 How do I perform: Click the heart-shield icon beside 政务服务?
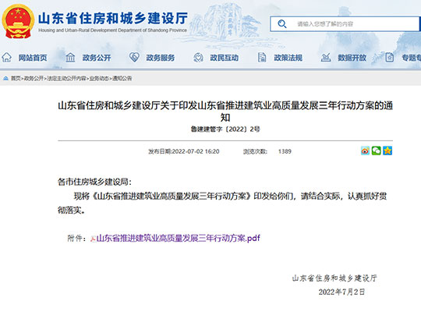134,57
